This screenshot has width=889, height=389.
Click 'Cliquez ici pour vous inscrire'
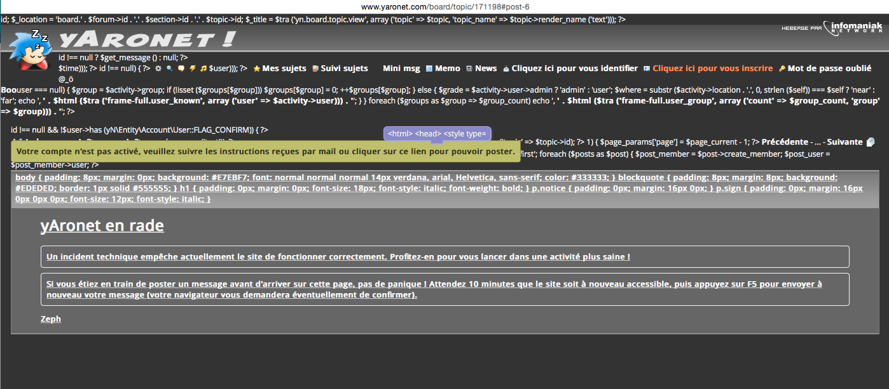[x=713, y=69]
